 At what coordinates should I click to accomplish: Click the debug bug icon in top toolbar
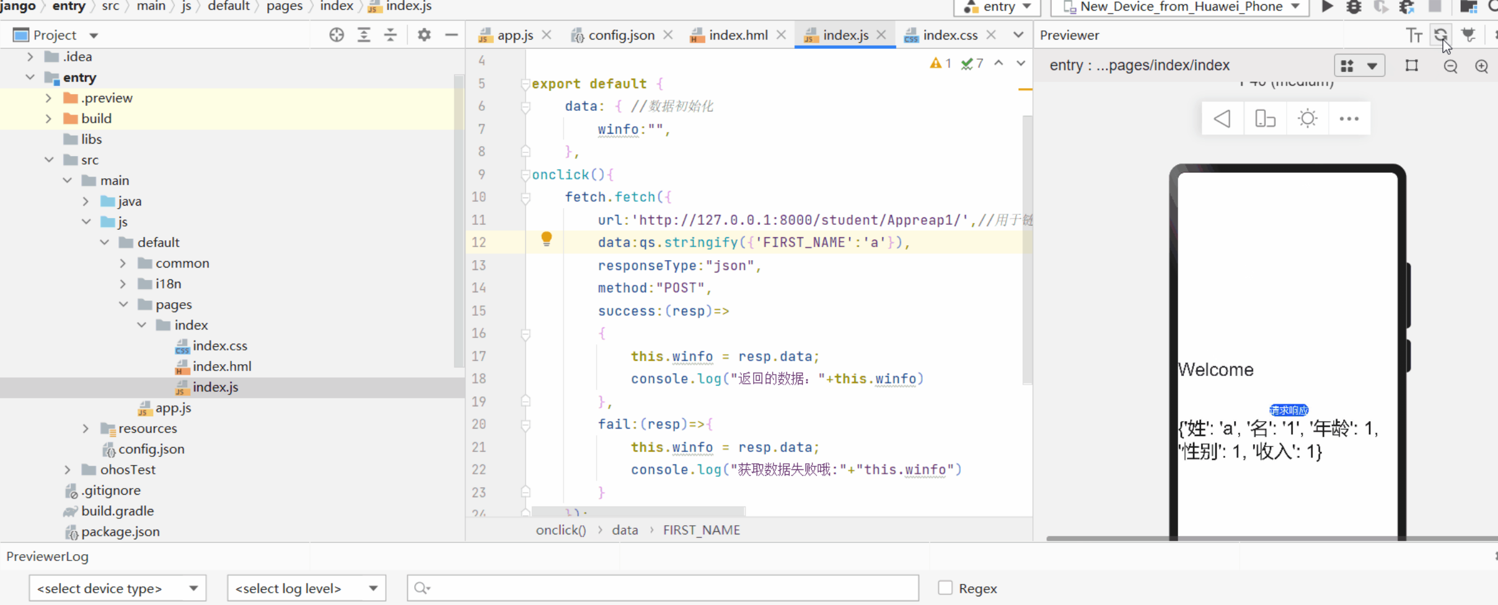[1354, 7]
